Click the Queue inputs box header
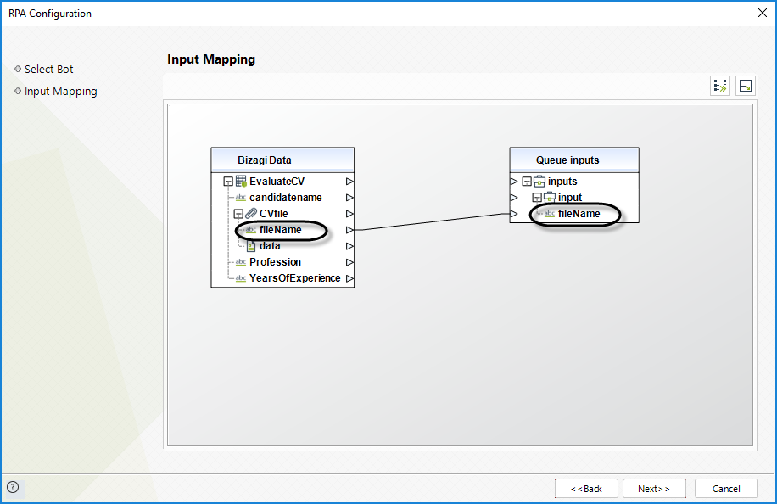777x504 pixels. pos(574,160)
